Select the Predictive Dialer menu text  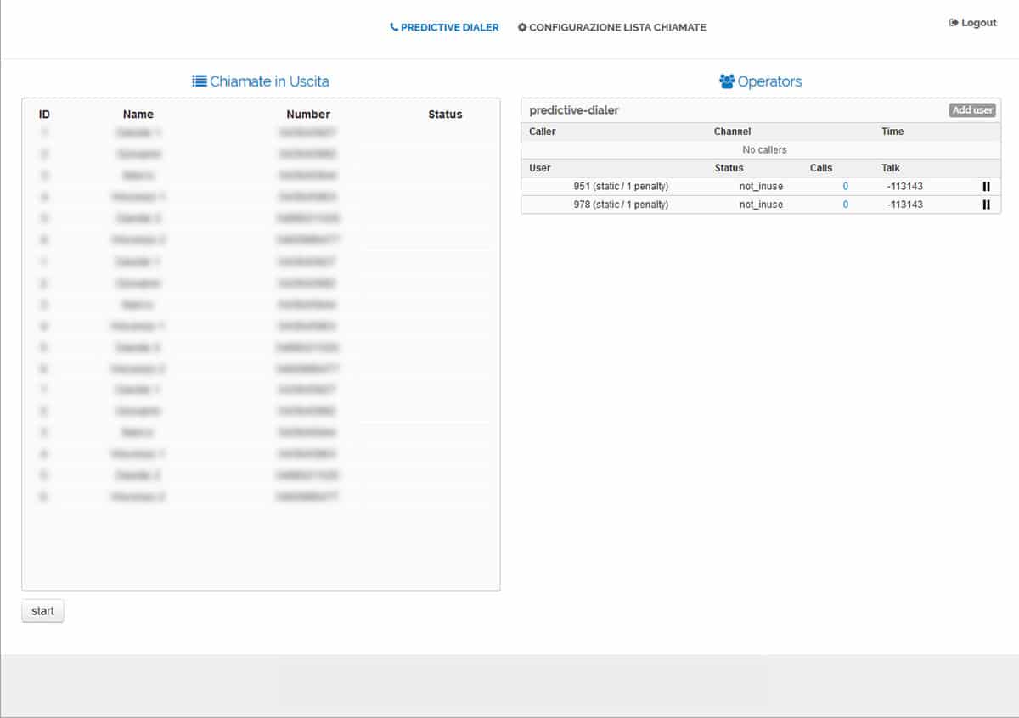(450, 27)
